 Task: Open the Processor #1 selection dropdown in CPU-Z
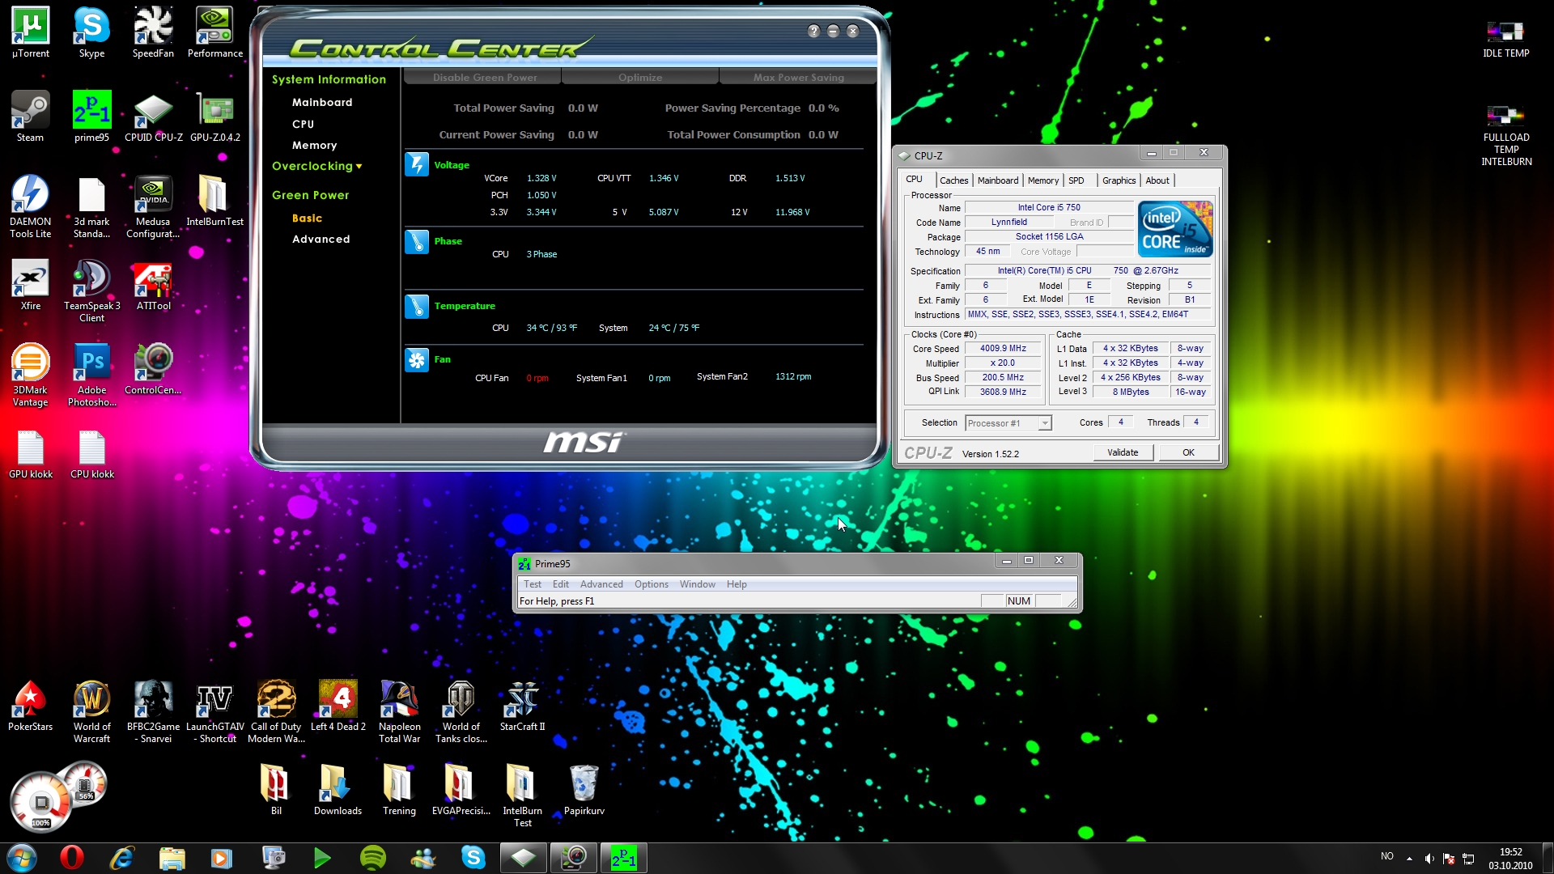click(1008, 423)
